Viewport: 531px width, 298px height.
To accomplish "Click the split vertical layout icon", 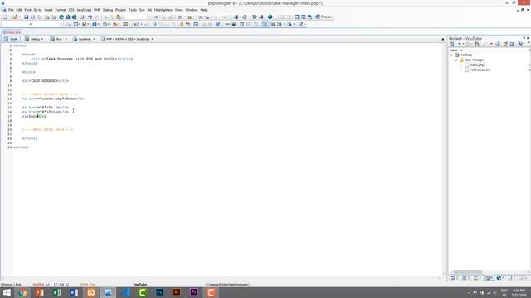I will pyautogui.click(x=304, y=17).
